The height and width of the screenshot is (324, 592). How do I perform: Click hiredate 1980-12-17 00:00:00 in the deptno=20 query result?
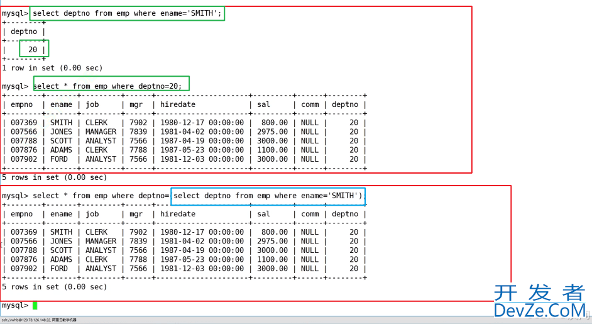(202, 123)
